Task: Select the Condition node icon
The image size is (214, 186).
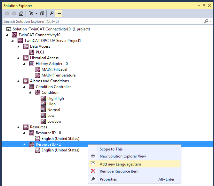Action: click(x=37, y=93)
